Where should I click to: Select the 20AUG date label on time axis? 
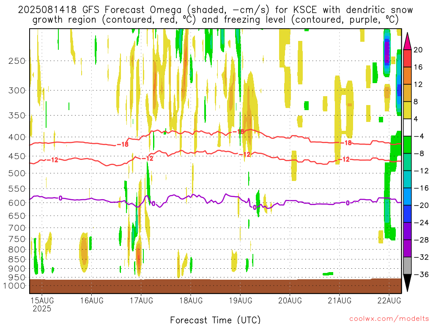(x=290, y=300)
